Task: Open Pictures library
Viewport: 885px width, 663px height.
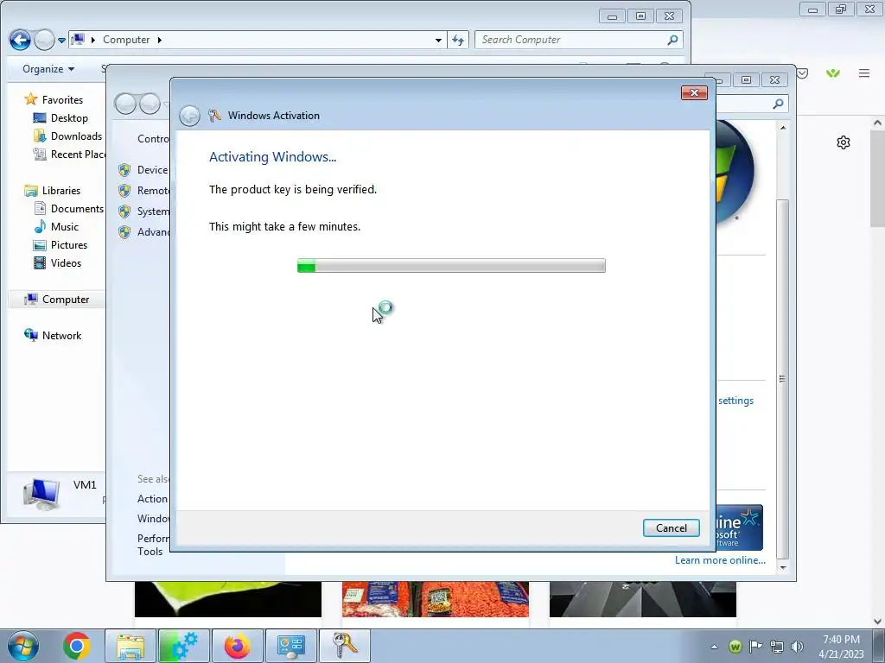Action: pyautogui.click(x=69, y=244)
